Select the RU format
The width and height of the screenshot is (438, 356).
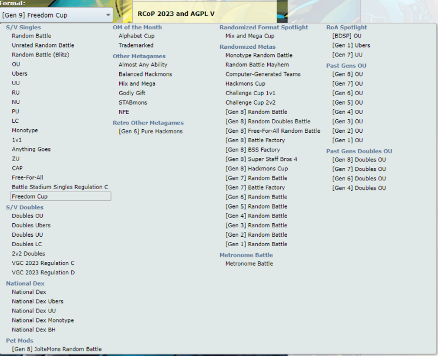(x=16, y=92)
